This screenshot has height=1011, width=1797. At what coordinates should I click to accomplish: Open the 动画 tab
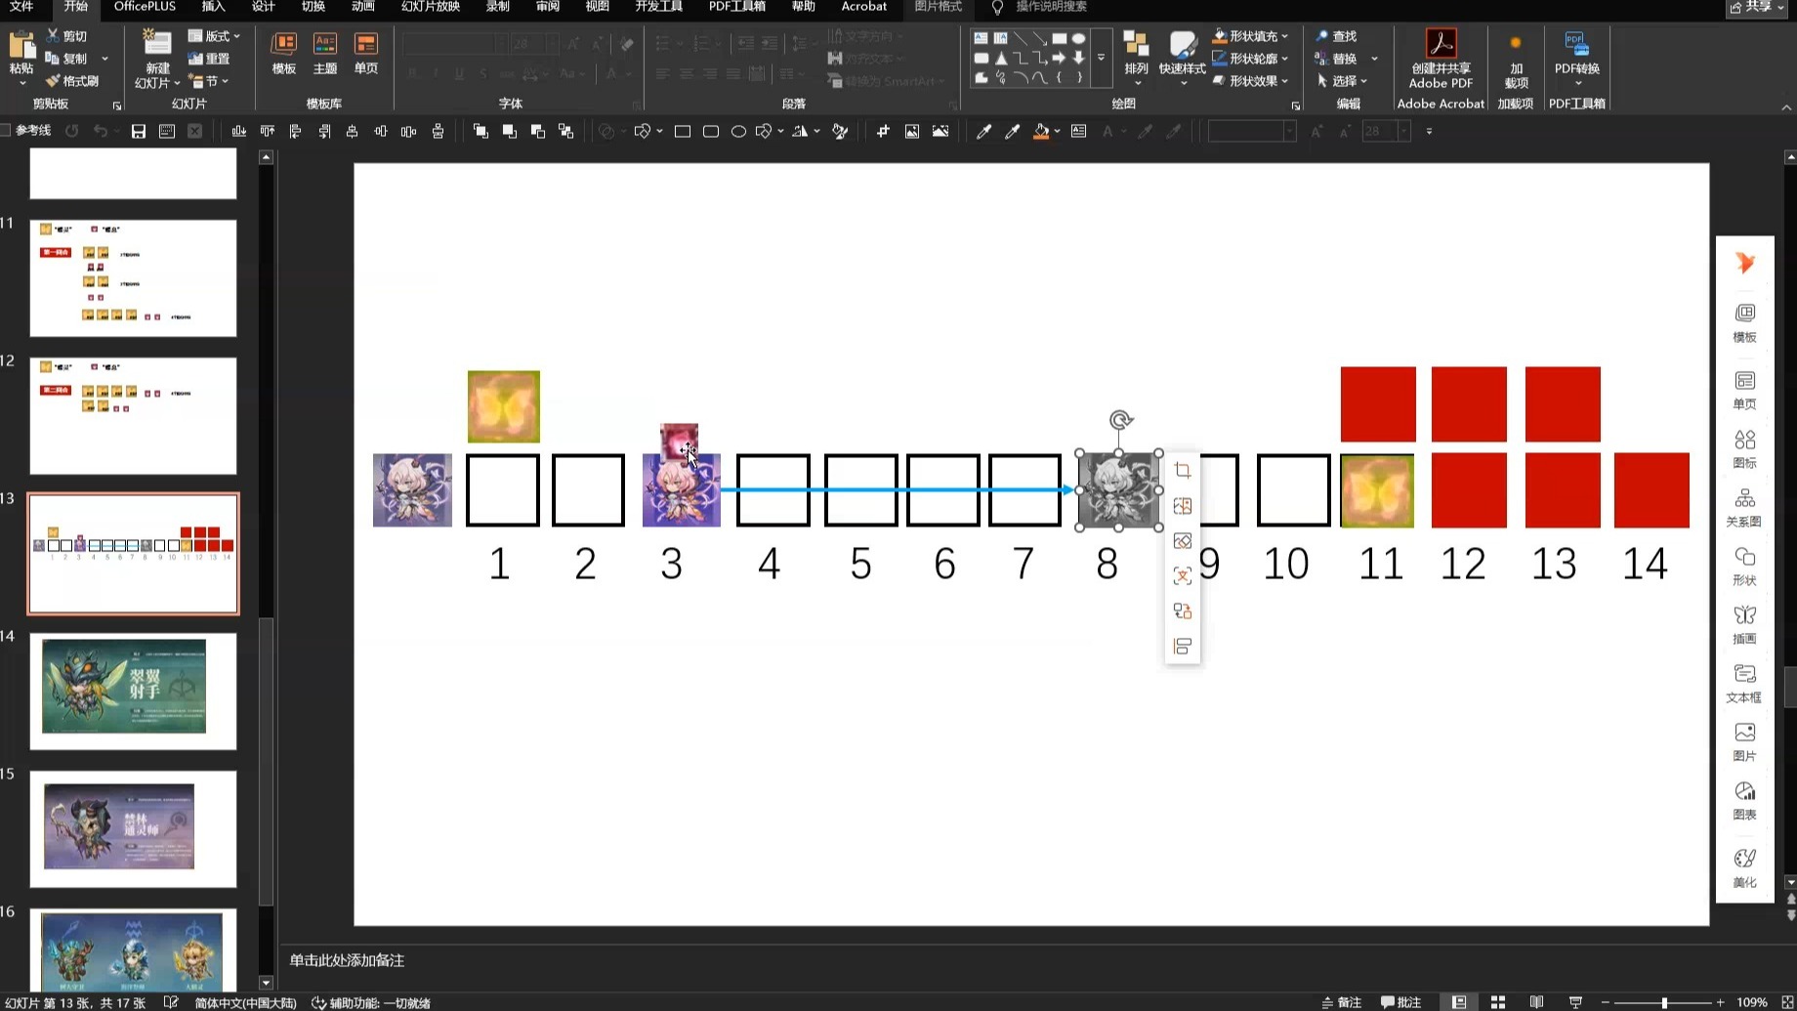click(x=362, y=7)
